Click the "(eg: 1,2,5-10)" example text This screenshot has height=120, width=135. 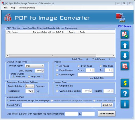[96, 78]
